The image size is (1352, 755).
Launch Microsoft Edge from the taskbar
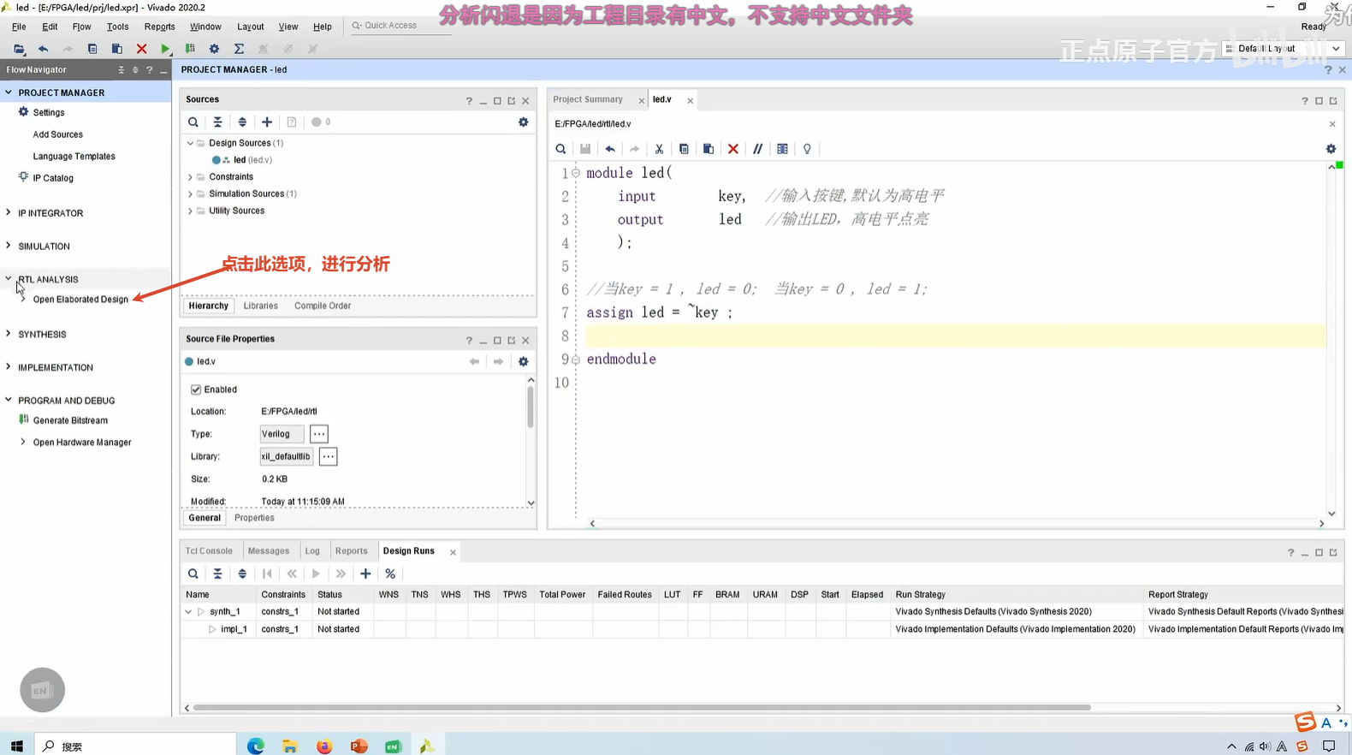[x=255, y=746]
